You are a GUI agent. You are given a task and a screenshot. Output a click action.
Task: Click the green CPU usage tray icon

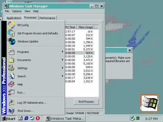pyautogui.click(x=138, y=118)
